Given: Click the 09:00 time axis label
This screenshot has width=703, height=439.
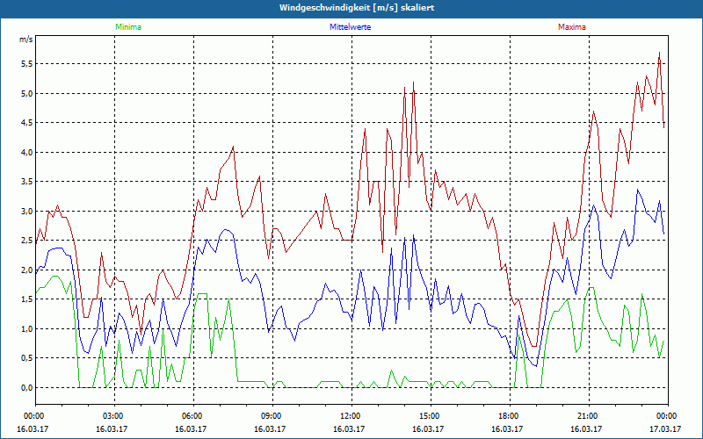Looking at the screenshot, I should 271,416.
